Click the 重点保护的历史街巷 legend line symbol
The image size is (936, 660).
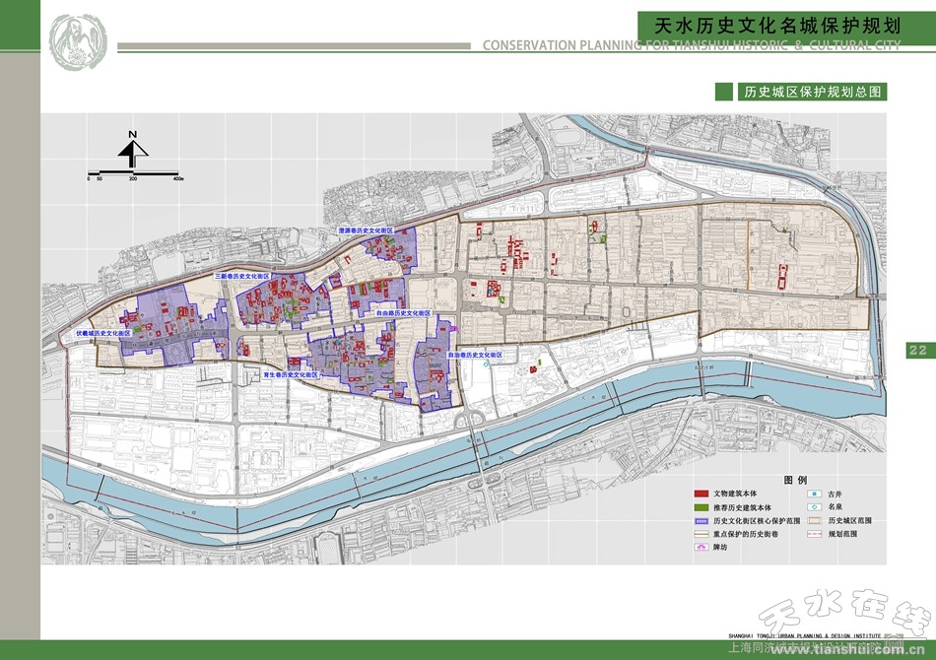(x=702, y=533)
